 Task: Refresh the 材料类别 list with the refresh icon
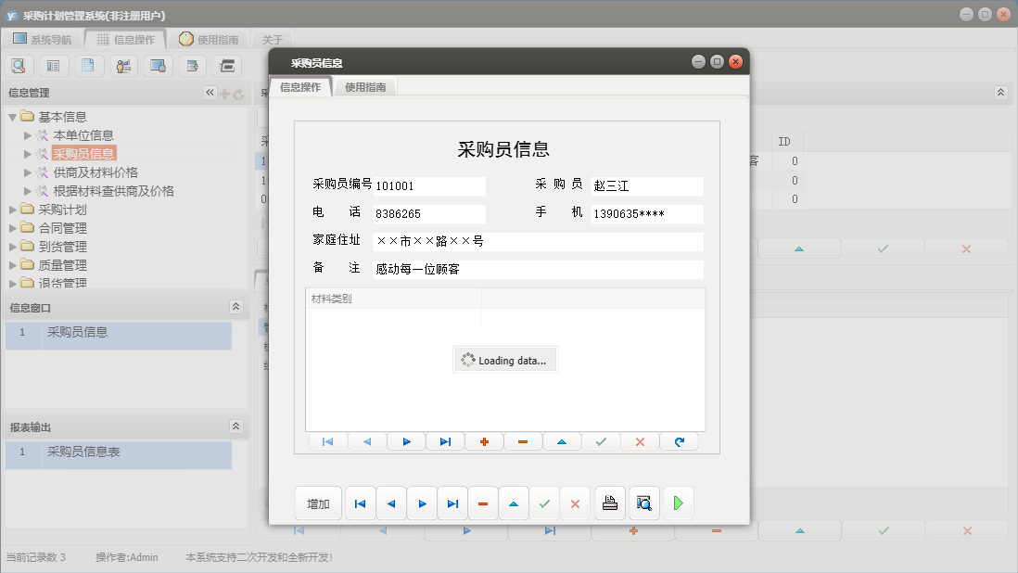[679, 441]
